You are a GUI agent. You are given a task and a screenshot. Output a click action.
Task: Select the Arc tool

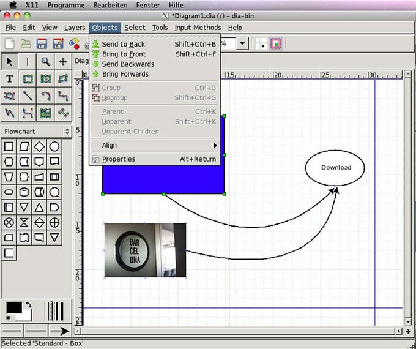pyautogui.click(x=45, y=96)
